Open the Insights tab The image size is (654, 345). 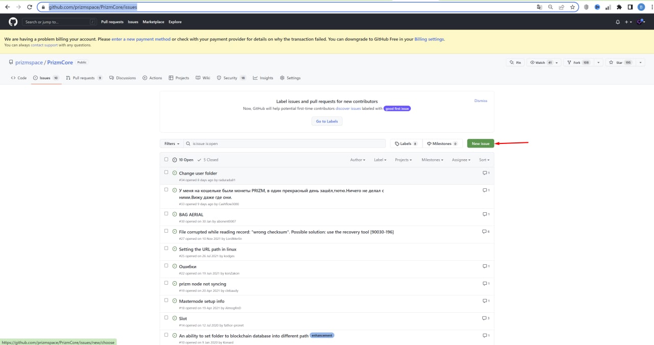click(263, 78)
